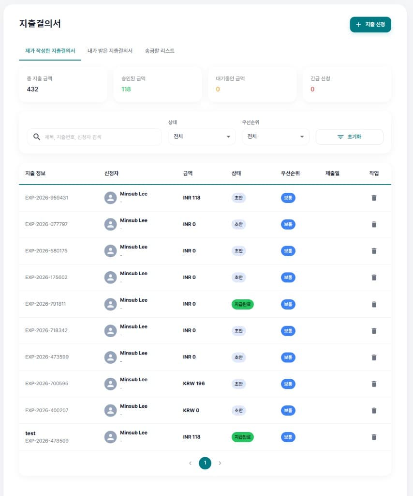Image resolution: width=413 pixels, height=496 pixels.
Task: Delete expense row EXP-2026-700595
Action: [374, 384]
